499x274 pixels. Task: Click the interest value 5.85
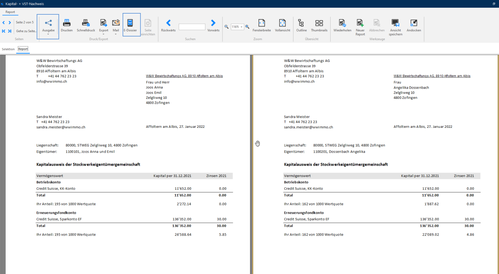tap(223, 235)
